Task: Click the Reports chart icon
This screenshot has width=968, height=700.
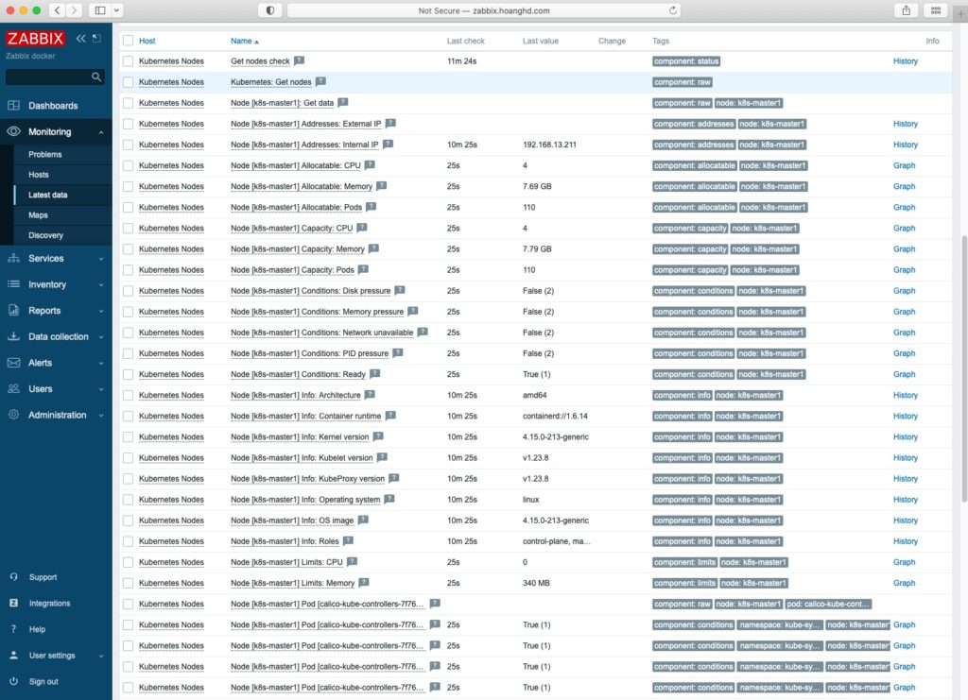Action: point(13,310)
